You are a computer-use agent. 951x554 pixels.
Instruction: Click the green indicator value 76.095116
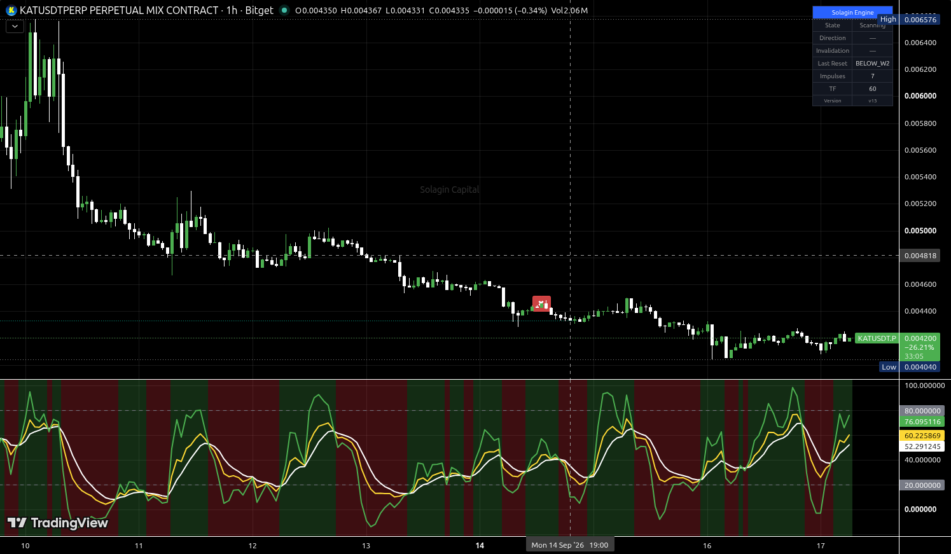point(922,422)
